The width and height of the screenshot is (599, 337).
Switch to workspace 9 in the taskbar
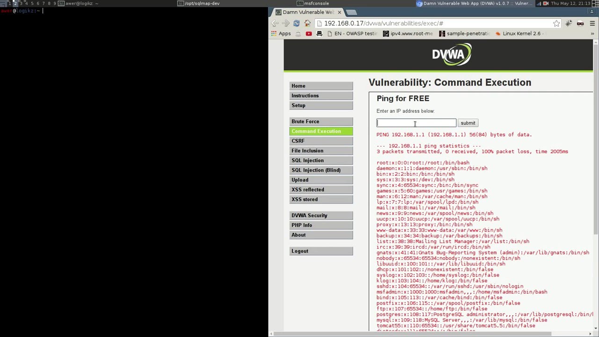[55, 3]
